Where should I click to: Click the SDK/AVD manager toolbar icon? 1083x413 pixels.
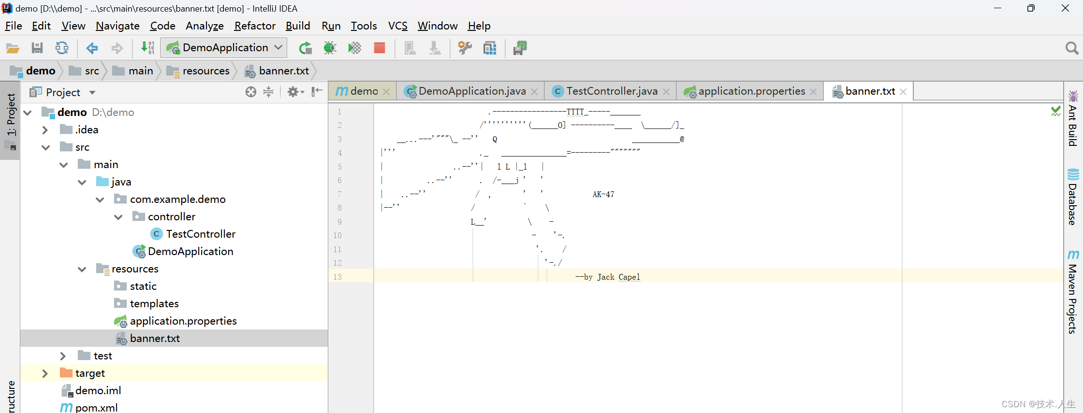tap(520, 48)
